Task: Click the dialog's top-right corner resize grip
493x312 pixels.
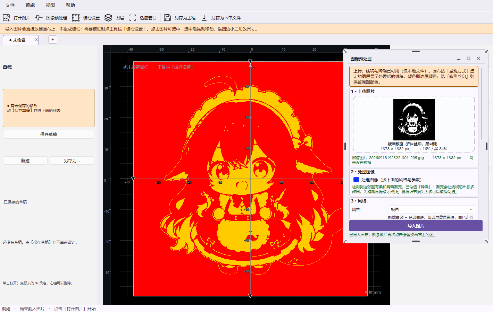Action: [x=487, y=51]
